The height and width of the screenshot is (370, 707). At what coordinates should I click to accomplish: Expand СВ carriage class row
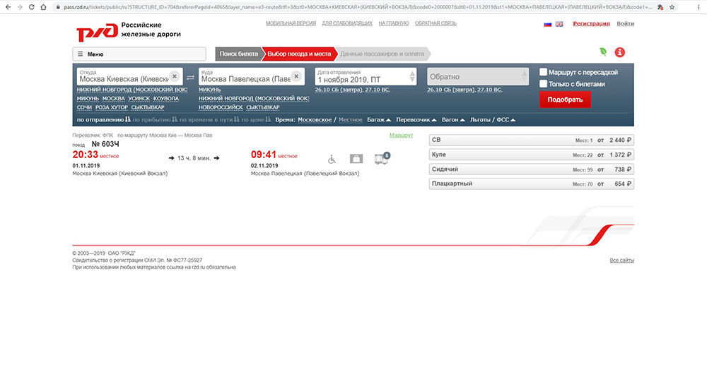[x=531, y=140]
